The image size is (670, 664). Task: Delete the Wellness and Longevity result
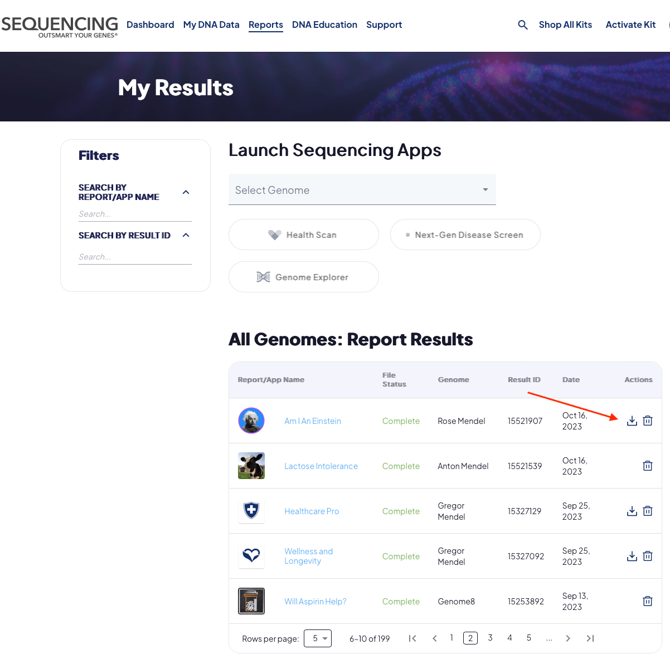[647, 556]
